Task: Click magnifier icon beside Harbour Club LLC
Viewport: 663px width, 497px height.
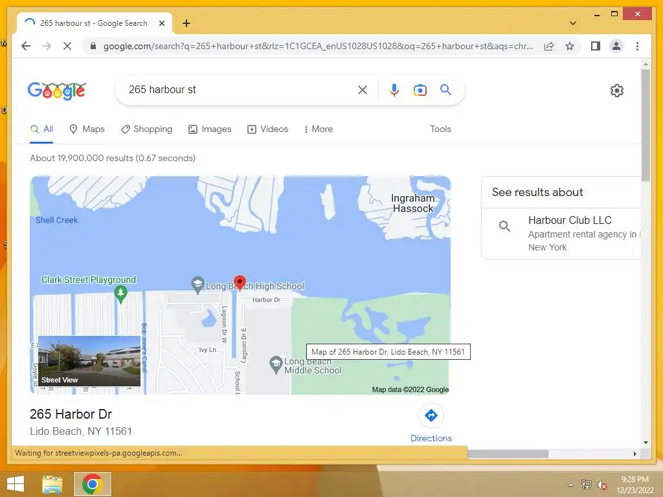Action: (504, 226)
